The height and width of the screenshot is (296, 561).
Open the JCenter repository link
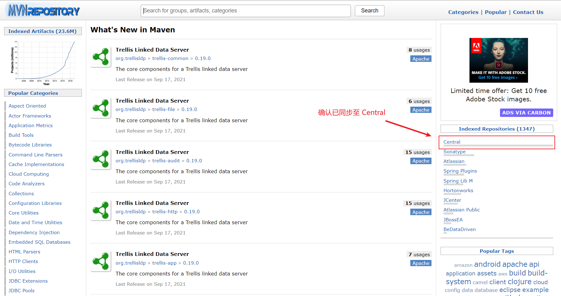(x=452, y=200)
